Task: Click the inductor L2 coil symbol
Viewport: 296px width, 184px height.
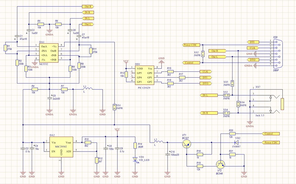Action: coord(159,142)
